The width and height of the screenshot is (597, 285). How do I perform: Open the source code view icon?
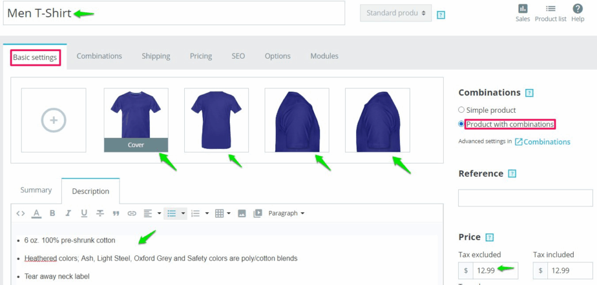(20, 213)
